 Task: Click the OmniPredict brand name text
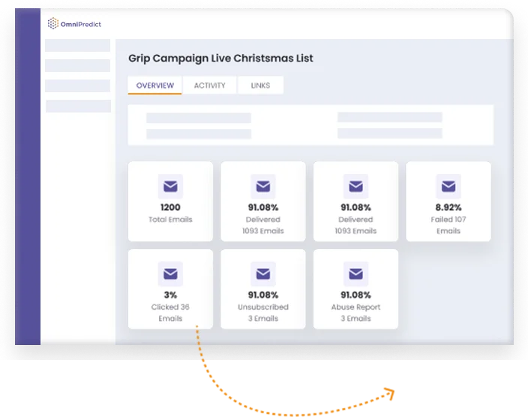pyautogui.click(x=80, y=24)
